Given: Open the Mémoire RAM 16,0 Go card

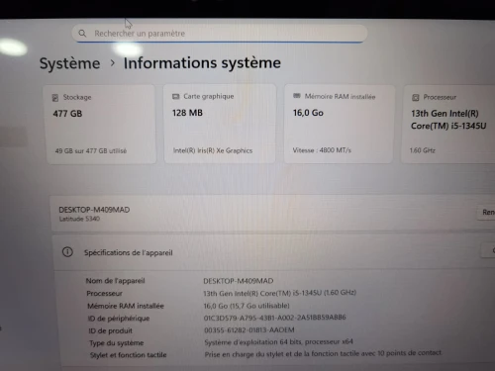Looking at the screenshot, I should [x=339, y=124].
